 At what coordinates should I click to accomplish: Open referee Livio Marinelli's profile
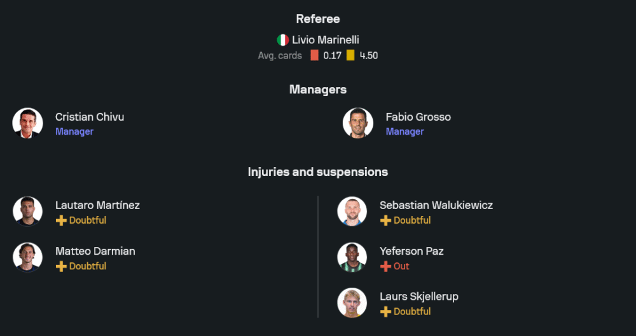coord(325,40)
